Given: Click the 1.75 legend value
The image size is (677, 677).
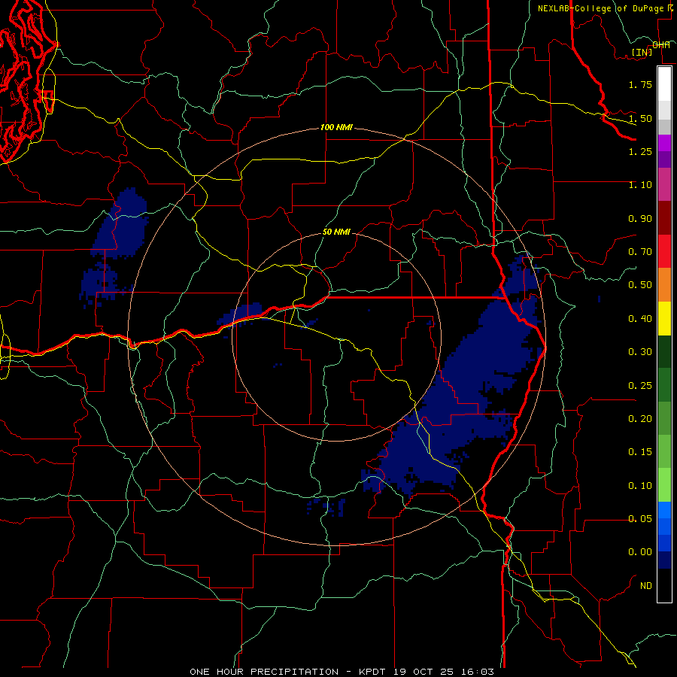Looking at the screenshot, I should 640,84.
